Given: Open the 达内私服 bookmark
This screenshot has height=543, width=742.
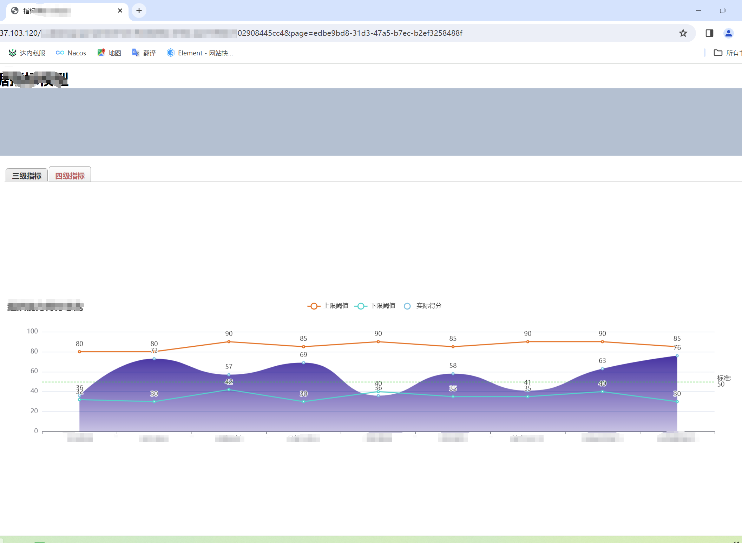Looking at the screenshot, I should click(27, 53).
